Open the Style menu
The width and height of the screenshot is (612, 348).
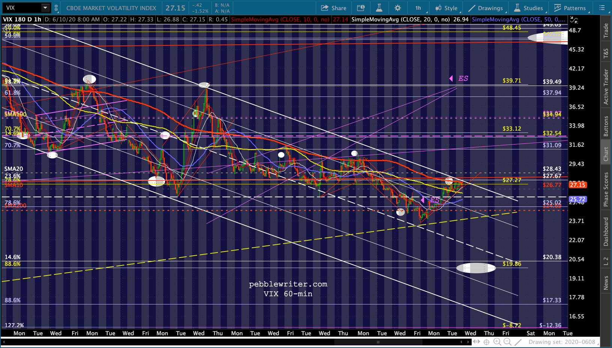pos(447,8)
